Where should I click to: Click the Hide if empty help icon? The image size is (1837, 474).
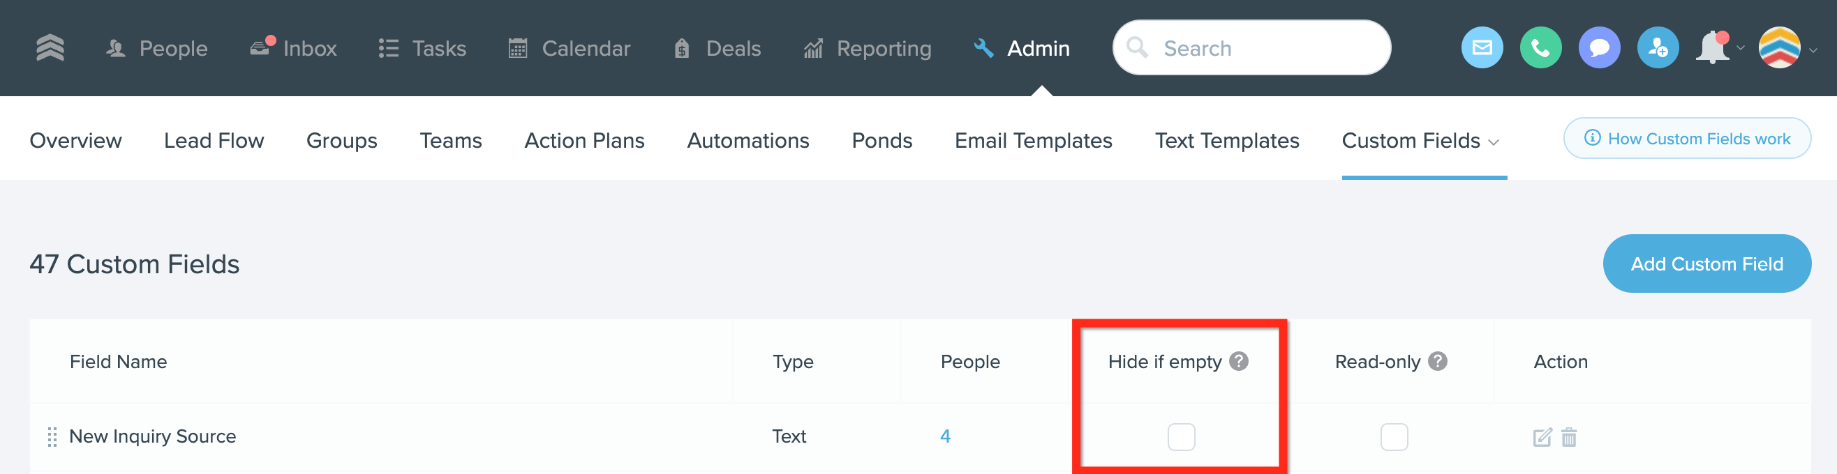pyautogui.click(x=1240, y=362)
